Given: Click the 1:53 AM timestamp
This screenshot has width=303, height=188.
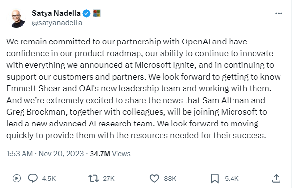Looking at the screenshot, I should click(x=20, y=154).
